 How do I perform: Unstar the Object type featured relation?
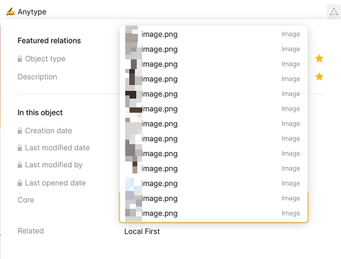tap(319, 59)
